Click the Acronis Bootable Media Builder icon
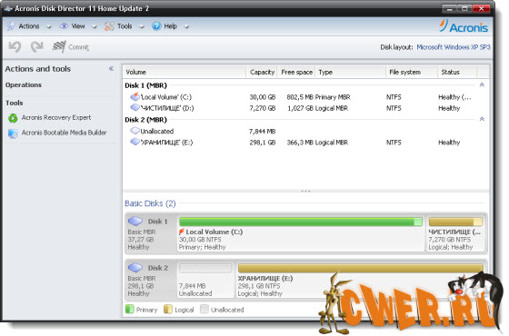Screen dimensions: 509x336 click(13, 133)
